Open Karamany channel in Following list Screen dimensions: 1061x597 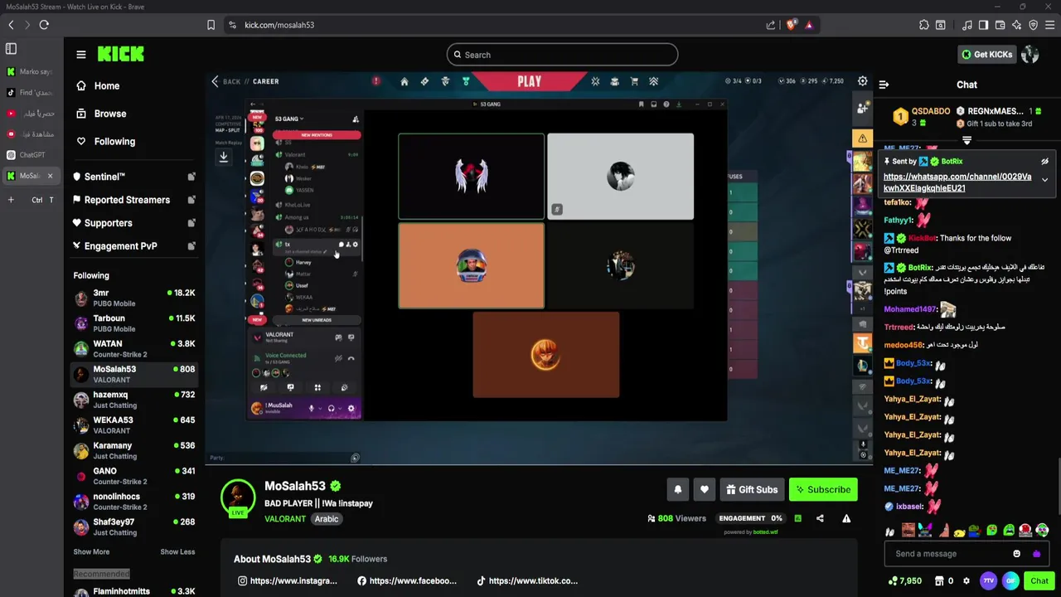tap(134, 451)
